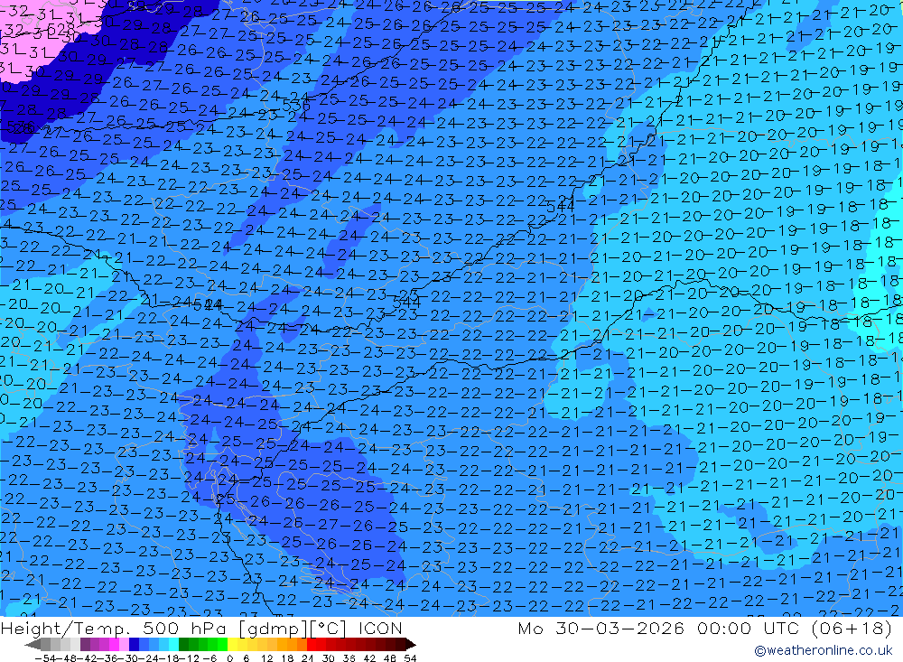Select the '00:00 UTC' valid time text
903x662 pixels.
(x=748, y=628)
